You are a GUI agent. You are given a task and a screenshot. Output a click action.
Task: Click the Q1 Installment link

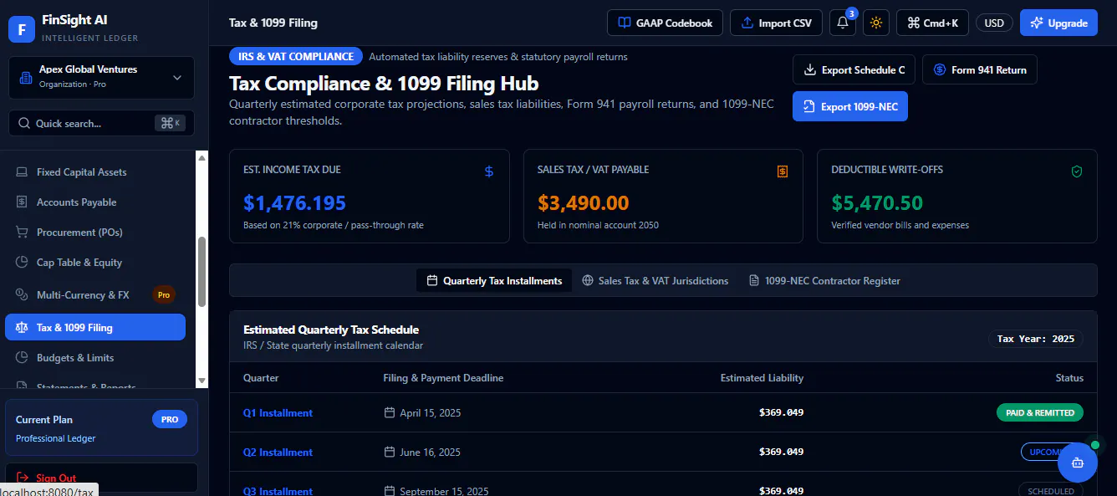[x=278, y=413]
